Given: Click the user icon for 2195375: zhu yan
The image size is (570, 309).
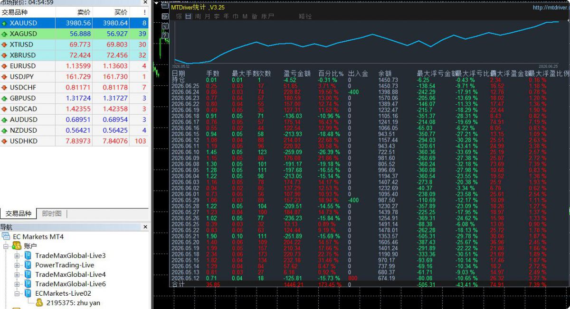Looking at the screenshot, I should tap(39, 303).
